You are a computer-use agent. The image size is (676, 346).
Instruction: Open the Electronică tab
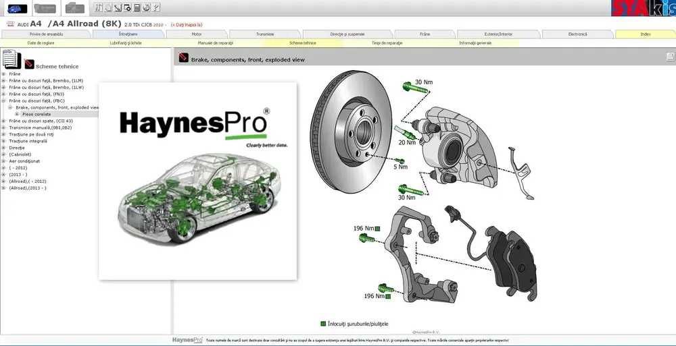point(577,34)
